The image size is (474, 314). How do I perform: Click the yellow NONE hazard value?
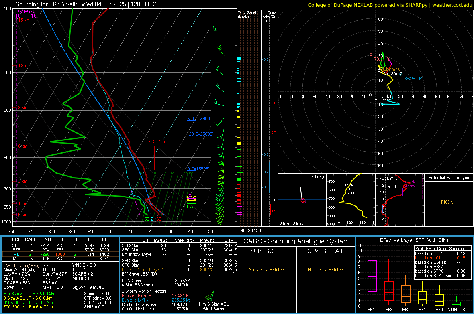click(449, 202)
